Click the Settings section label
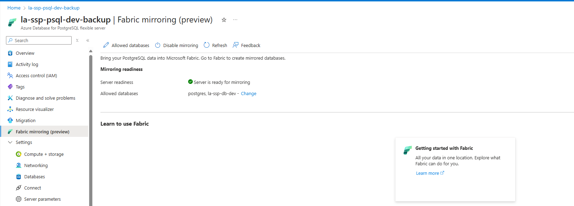 (24, 142)
